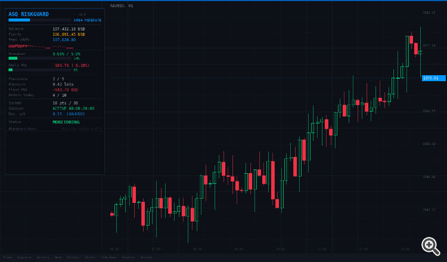Viewport: 447px width, 262px height.
Task: Click the 2370.01 current price label
Action: click(x=434, y=78)
